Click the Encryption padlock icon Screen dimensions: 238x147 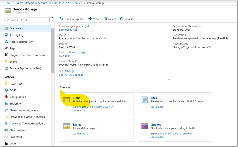pos(6,103)
